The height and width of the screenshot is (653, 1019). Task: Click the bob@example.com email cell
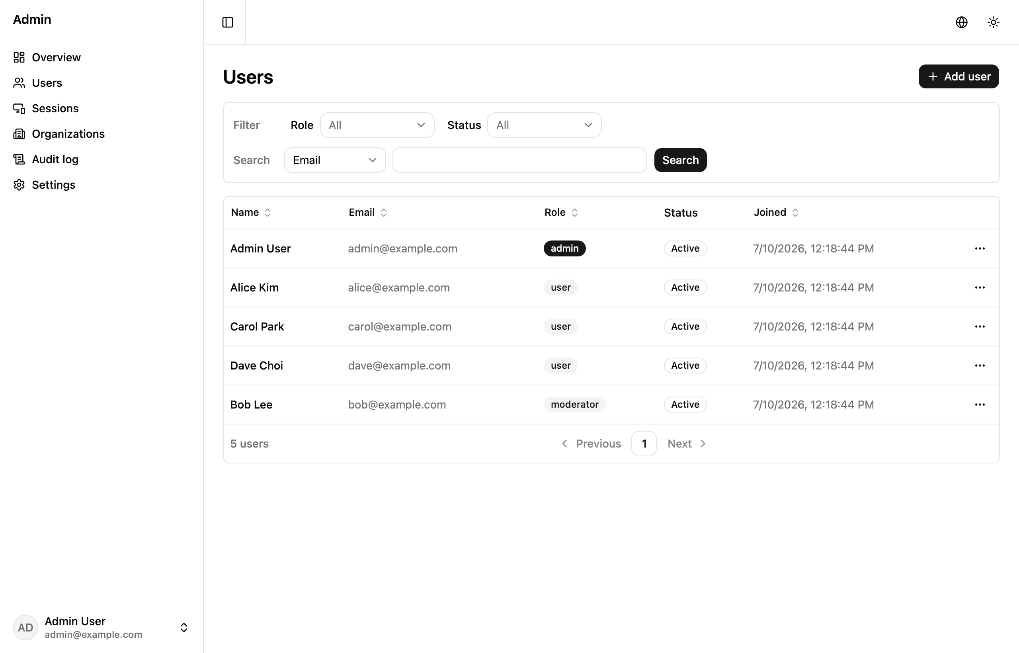pyautogui.click(x=397, y=405)
